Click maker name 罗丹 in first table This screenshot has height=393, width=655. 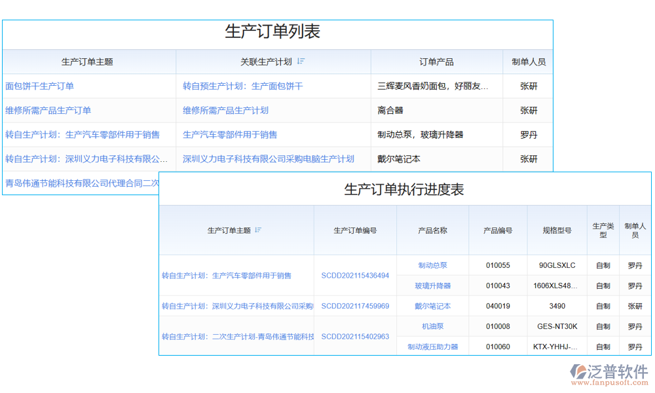click(x=529, y=134)
